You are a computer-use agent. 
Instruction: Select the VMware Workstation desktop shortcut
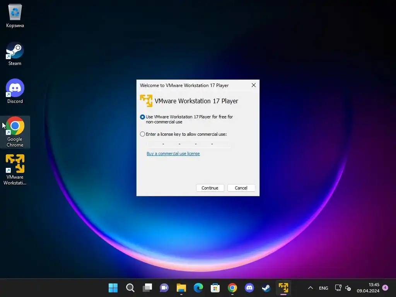[15, 170]
